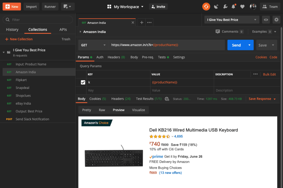283x188 pixels.
Task: Click the comments icon
Action: (218, 31)
